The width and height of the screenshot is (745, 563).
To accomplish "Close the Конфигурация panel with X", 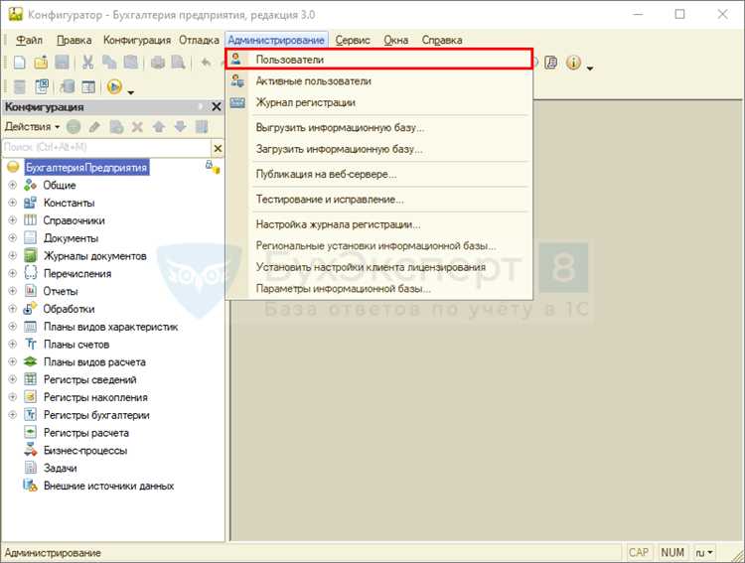I will [217, 107].
